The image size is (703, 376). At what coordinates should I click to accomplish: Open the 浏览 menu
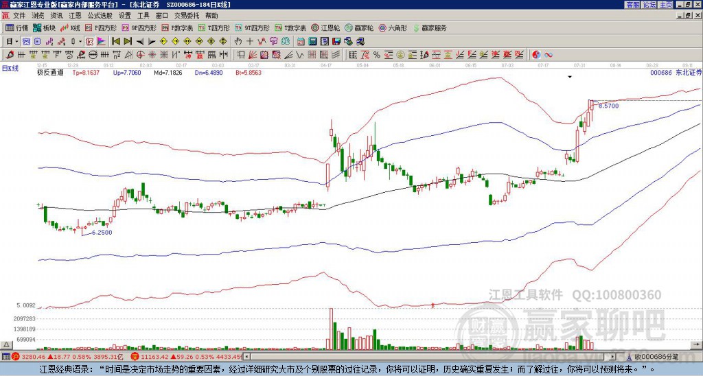coord(38,16)
